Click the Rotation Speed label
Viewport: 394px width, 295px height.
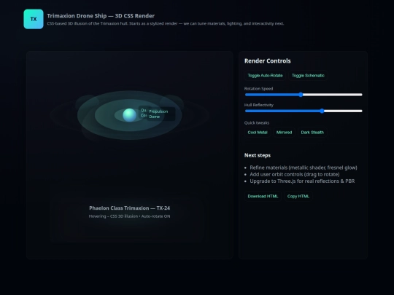[x=258, y=89]
